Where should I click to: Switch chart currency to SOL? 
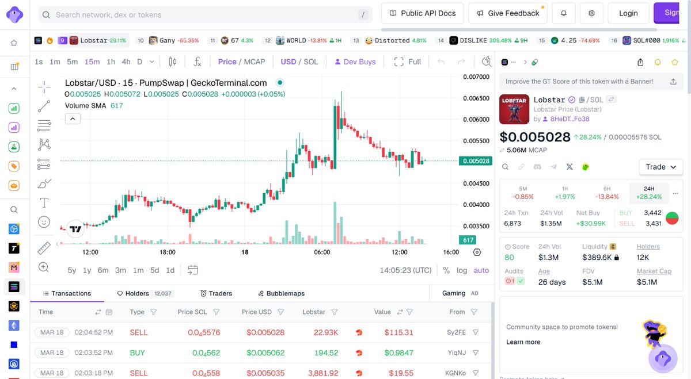point(311,62)
